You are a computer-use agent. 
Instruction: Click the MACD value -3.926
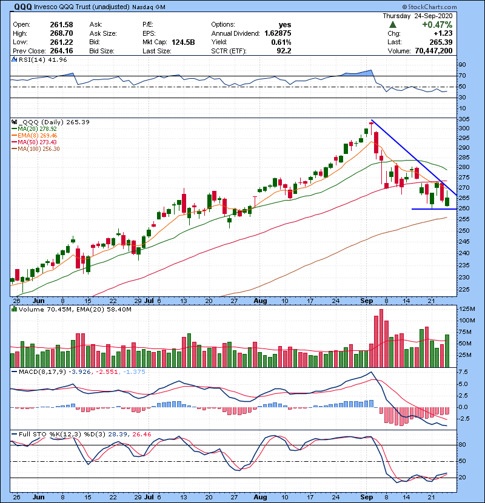[79, 372]
